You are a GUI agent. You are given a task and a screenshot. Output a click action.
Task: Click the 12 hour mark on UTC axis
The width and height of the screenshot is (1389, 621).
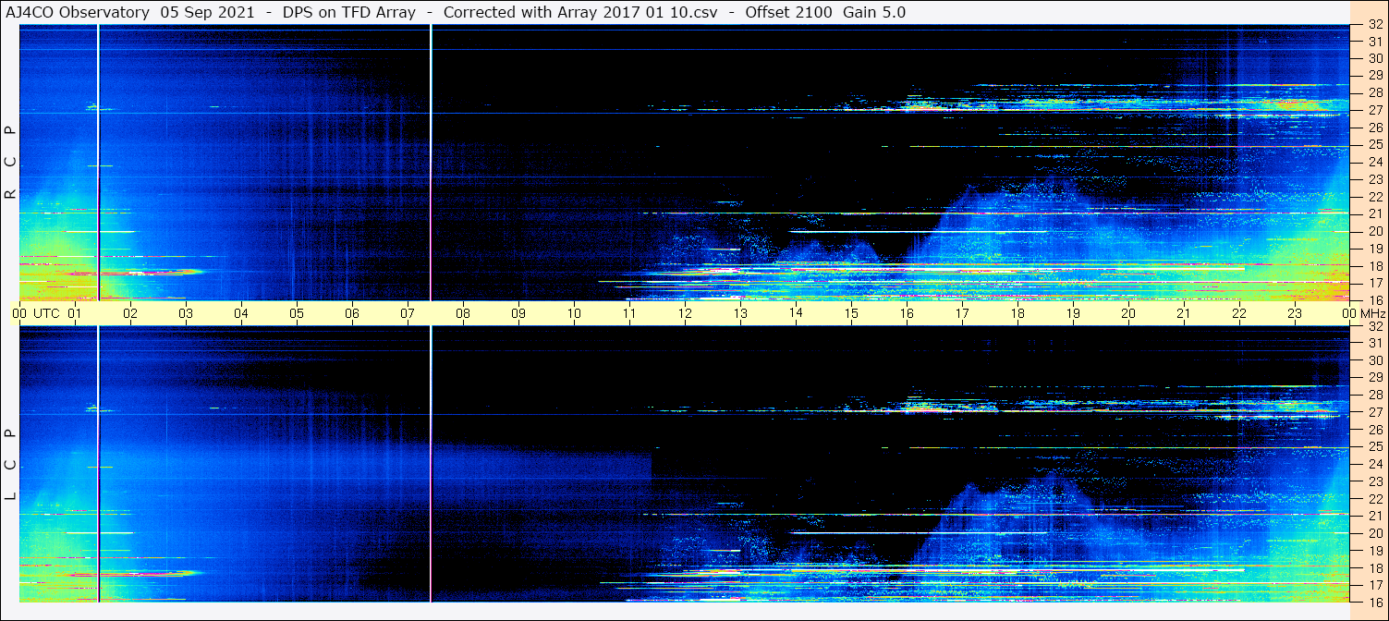click(685, 313)
